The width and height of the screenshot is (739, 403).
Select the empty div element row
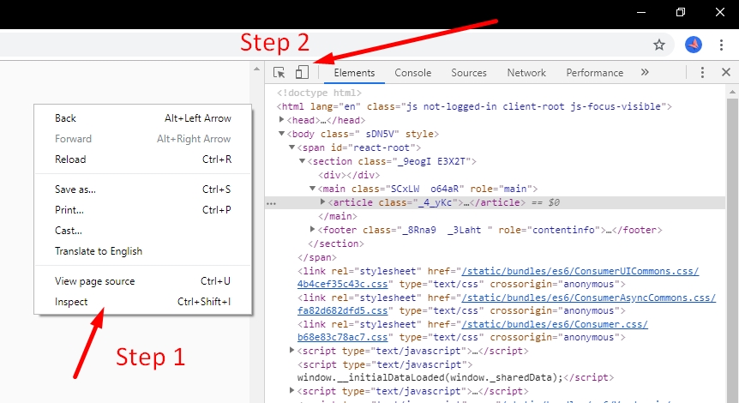pyautogui.click(x=349, y=175)
